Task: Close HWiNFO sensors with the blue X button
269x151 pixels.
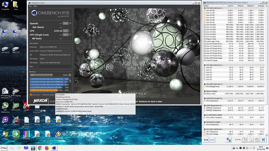Action: tap(263, 140)
